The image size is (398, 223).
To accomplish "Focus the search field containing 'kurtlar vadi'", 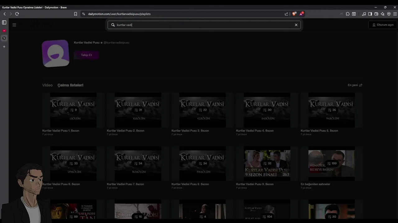I will 204,25.
